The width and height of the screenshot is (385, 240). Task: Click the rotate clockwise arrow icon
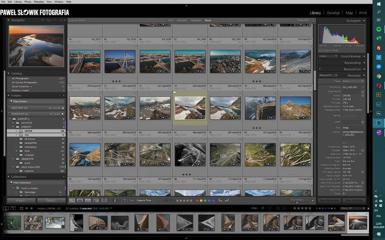[227, 200]
